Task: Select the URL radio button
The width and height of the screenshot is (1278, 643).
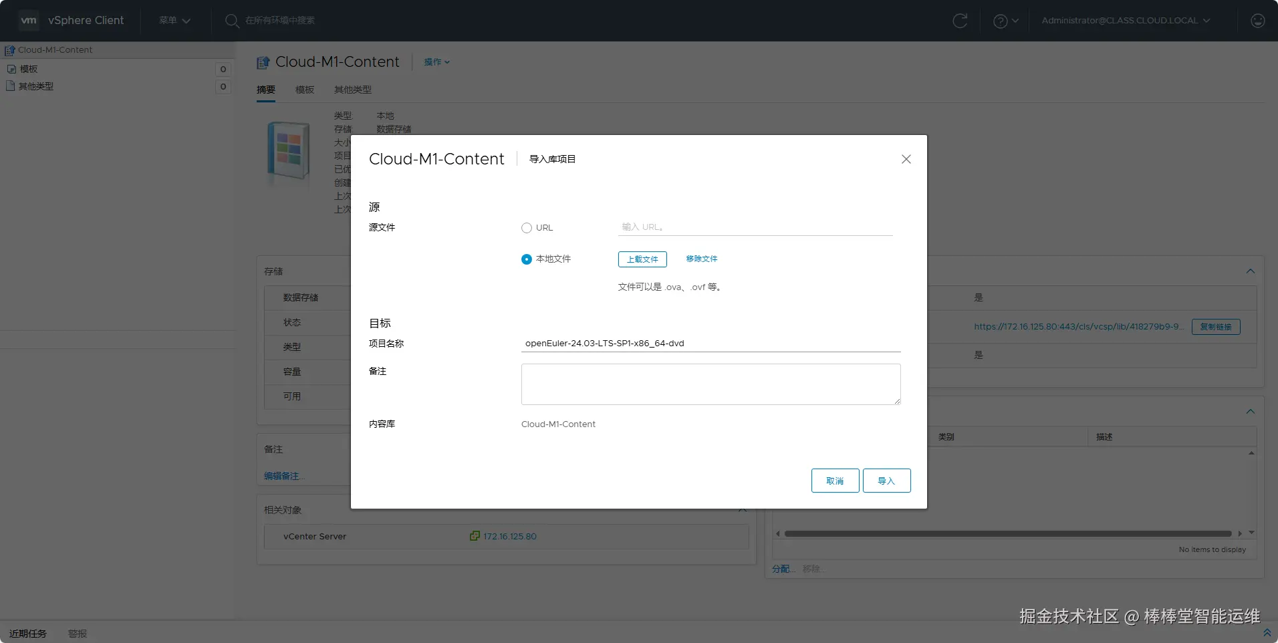Action: [527, 228]
